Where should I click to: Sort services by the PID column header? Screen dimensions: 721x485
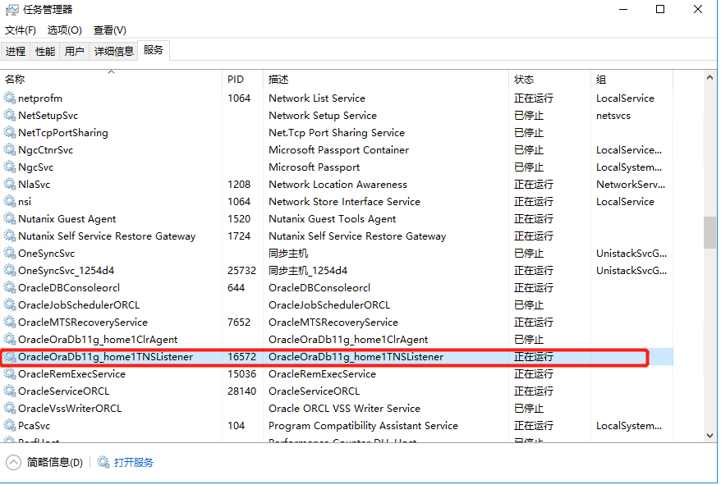pyautogui.click(x=243, y=79)
